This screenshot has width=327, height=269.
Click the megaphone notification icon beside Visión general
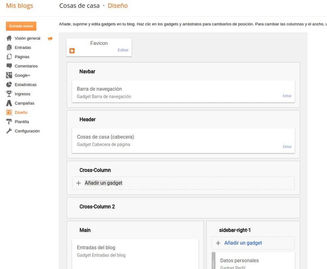50,38
